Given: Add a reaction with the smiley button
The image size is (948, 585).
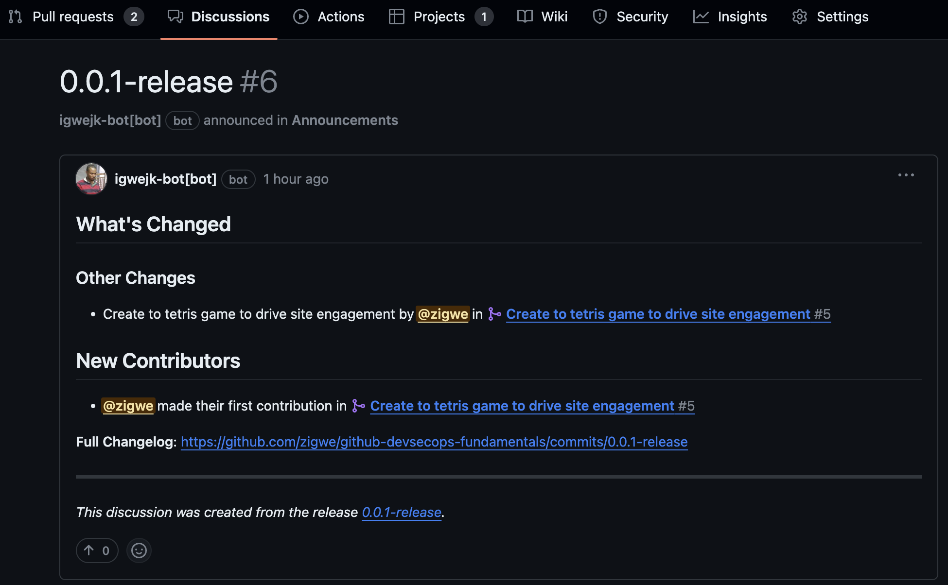Looking at the screenshot, I should coord(139,551).
